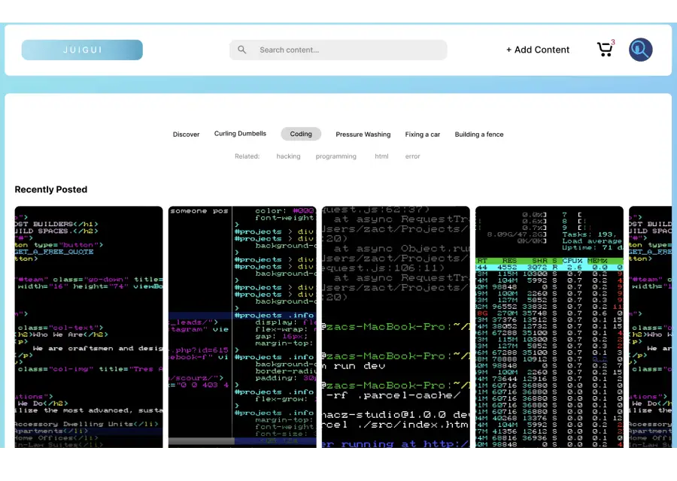677x481 pixels.
Task: Open the HTML code thumbnail with GET_A_FREE_QUOTE
Action: tap(89, 327)
